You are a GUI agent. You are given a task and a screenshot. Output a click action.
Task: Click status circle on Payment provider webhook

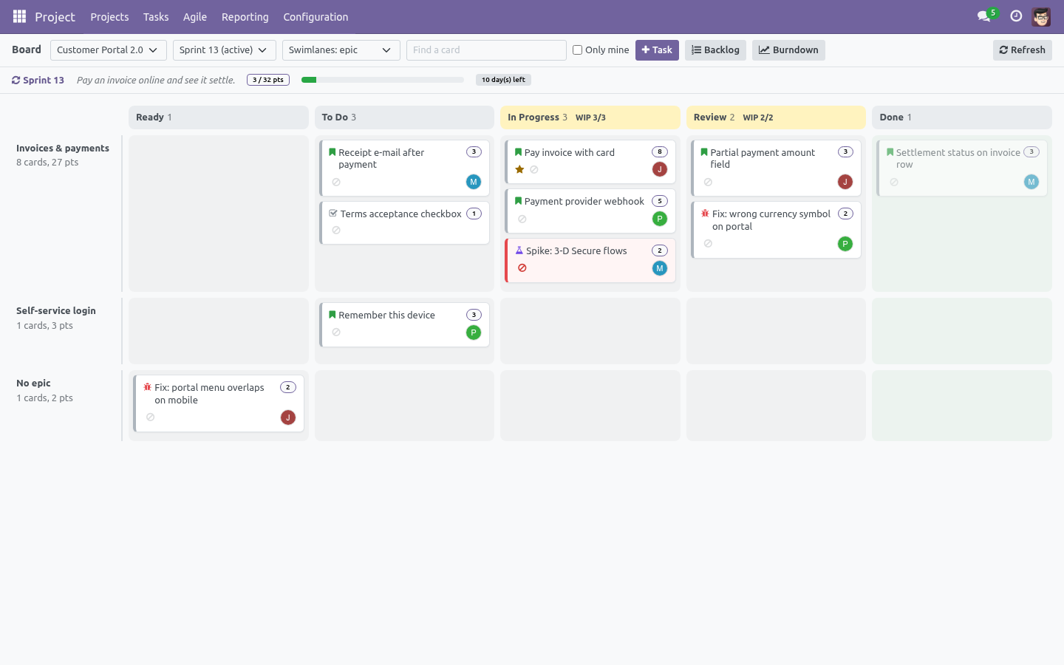click(x=522, y=219)
